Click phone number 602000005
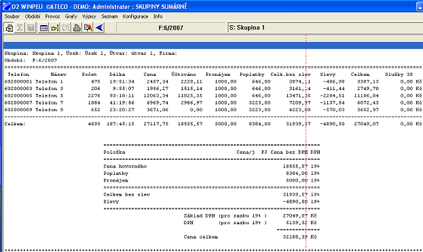The height and width of the screenshot is (252, 423). (18, 96)
